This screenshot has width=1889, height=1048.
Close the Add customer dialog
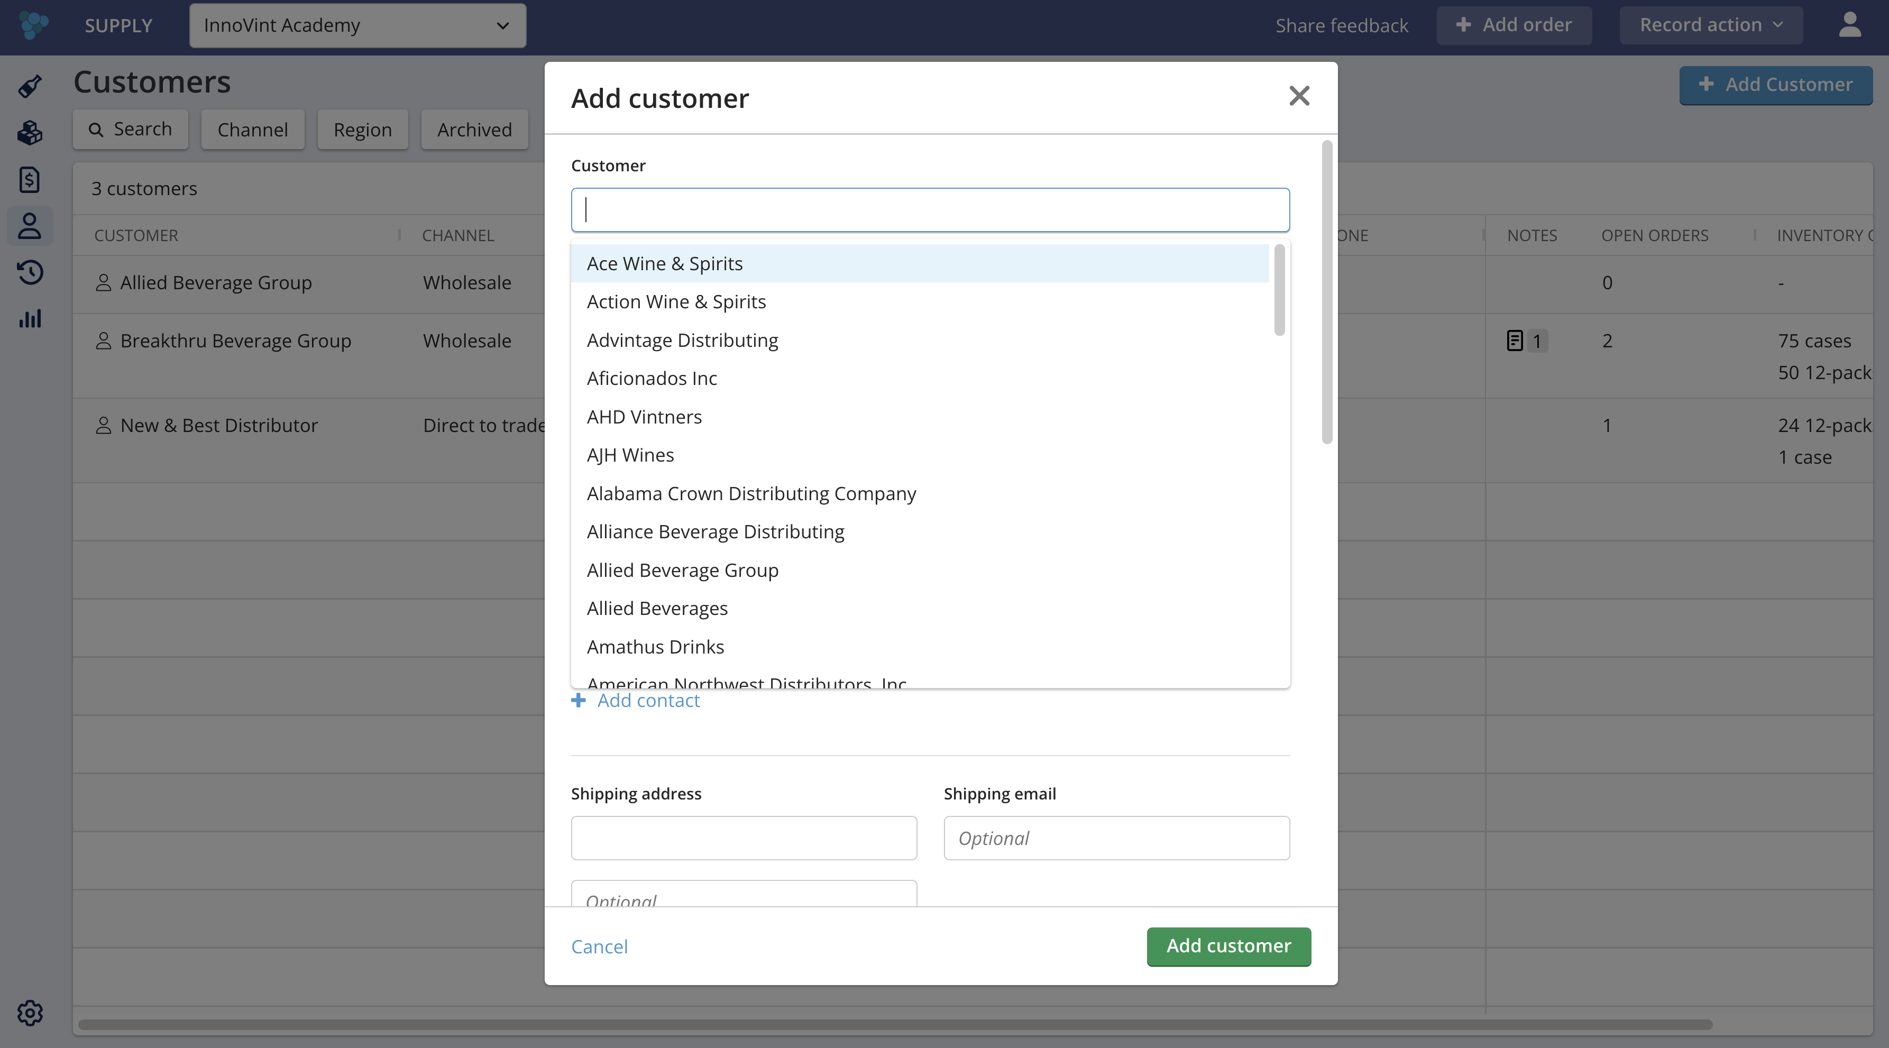[1299, 95]
